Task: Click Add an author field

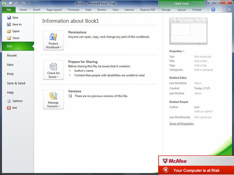Action: tap(204, 111)
